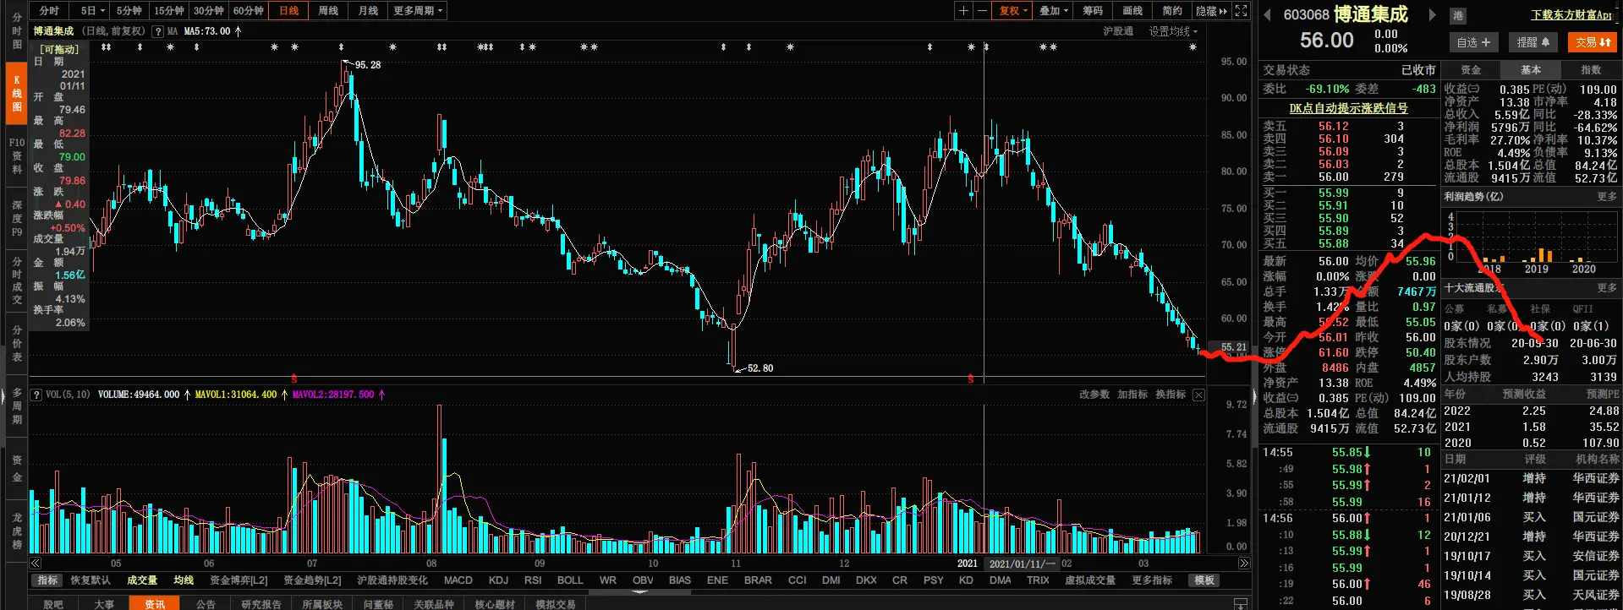Image resolution: width=1623 pixels, height=610 pixels.
Task: Open 深度F9 sidebar item
Action: coord(17,218)
